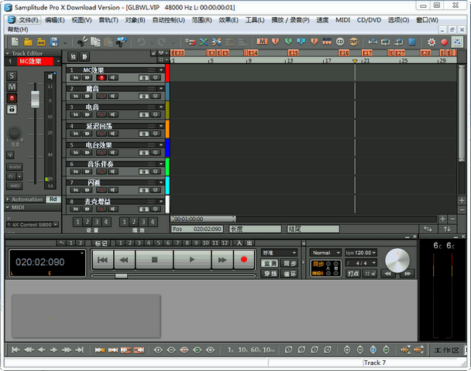This screenshot has height=371, width=471.
Task: Toggle the mono button in Track Editor
Action: (x=15, y=167)
